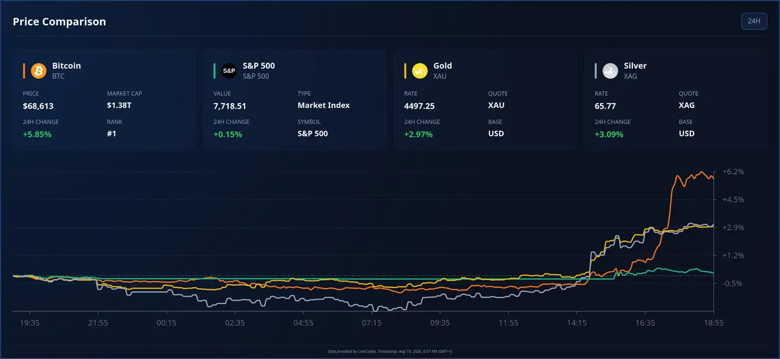Click the Silver card title
Image resolution: width=780 pixels, height=359 pixels.
point(635,66)
